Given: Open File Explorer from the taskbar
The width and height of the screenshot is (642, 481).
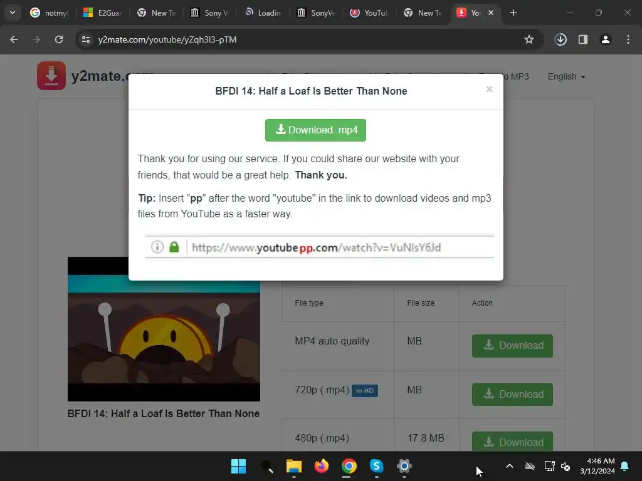Looking at the screenshot, I should (294, 466).
